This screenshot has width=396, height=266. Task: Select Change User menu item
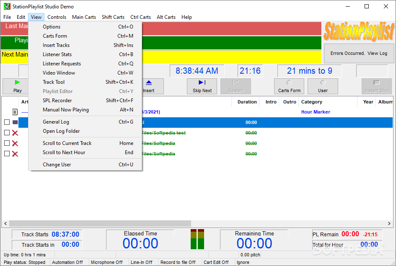(85, 165)
